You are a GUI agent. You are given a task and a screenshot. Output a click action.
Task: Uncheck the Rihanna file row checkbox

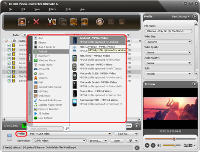pos(9,72)
